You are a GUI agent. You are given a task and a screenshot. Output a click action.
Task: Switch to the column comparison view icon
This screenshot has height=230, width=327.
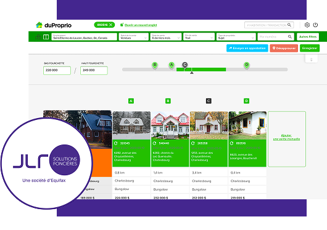coord(46,37)
